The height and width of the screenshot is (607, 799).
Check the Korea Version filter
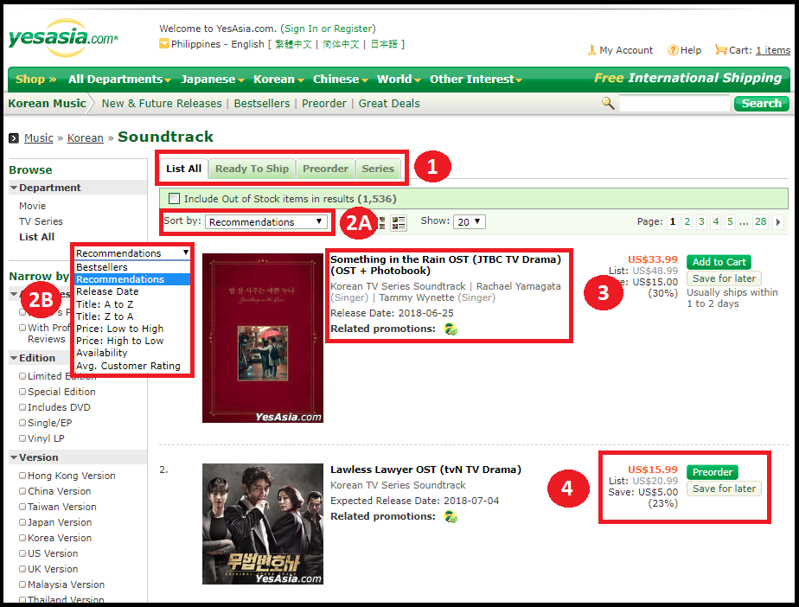[x=22, y=538]
